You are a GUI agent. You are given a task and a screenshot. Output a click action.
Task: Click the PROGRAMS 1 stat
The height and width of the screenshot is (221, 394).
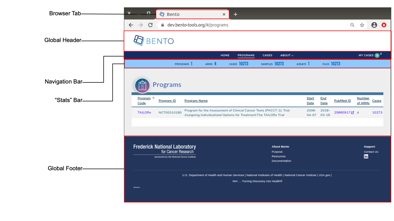click(184, 64)
